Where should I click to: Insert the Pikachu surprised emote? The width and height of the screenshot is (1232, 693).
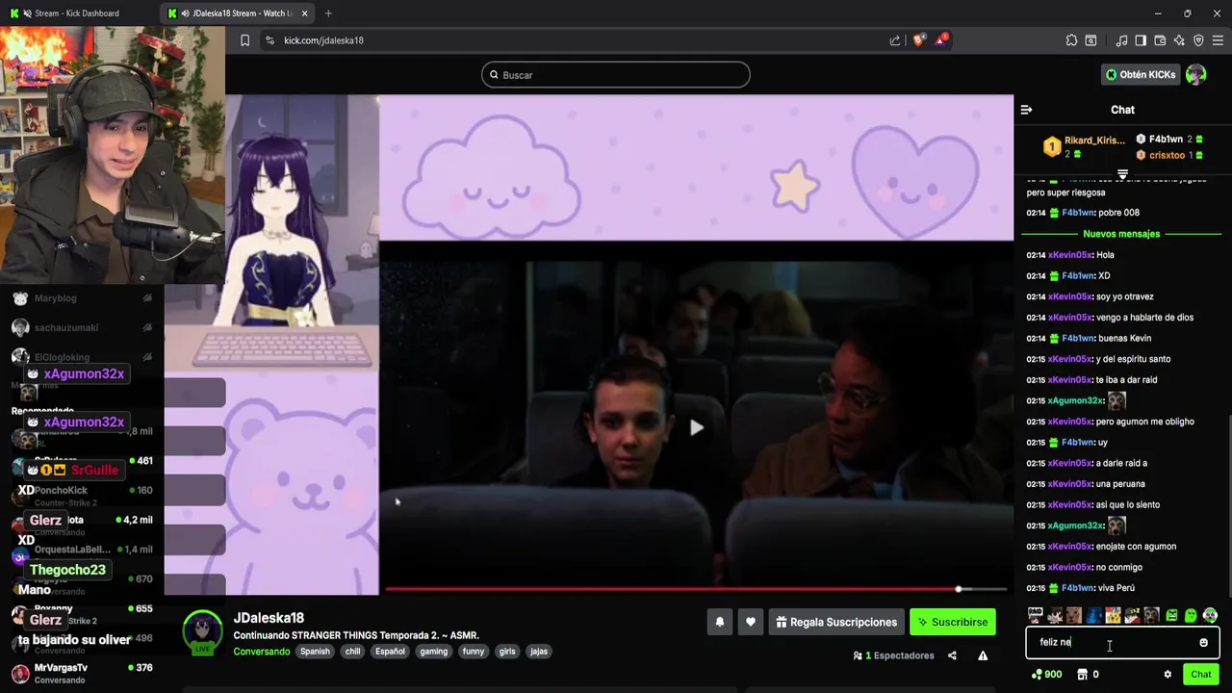(x=1113, y=615)
